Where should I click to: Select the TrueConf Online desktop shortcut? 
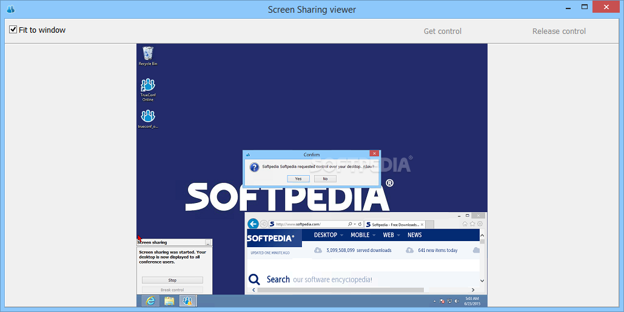point(148,90)
